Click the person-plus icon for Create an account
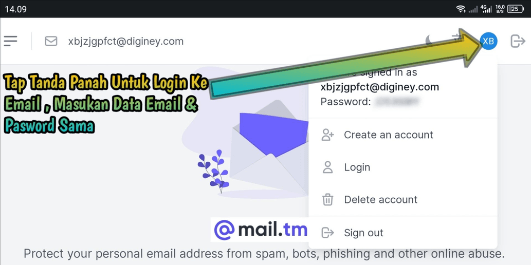The width and height of the screenshot is (531, 265). click(x=327, y=135)
